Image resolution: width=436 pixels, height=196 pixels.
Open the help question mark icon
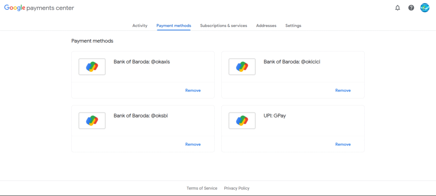click(411, 8)
